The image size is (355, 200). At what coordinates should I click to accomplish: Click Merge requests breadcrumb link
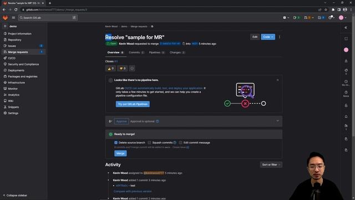coord(139,27)
